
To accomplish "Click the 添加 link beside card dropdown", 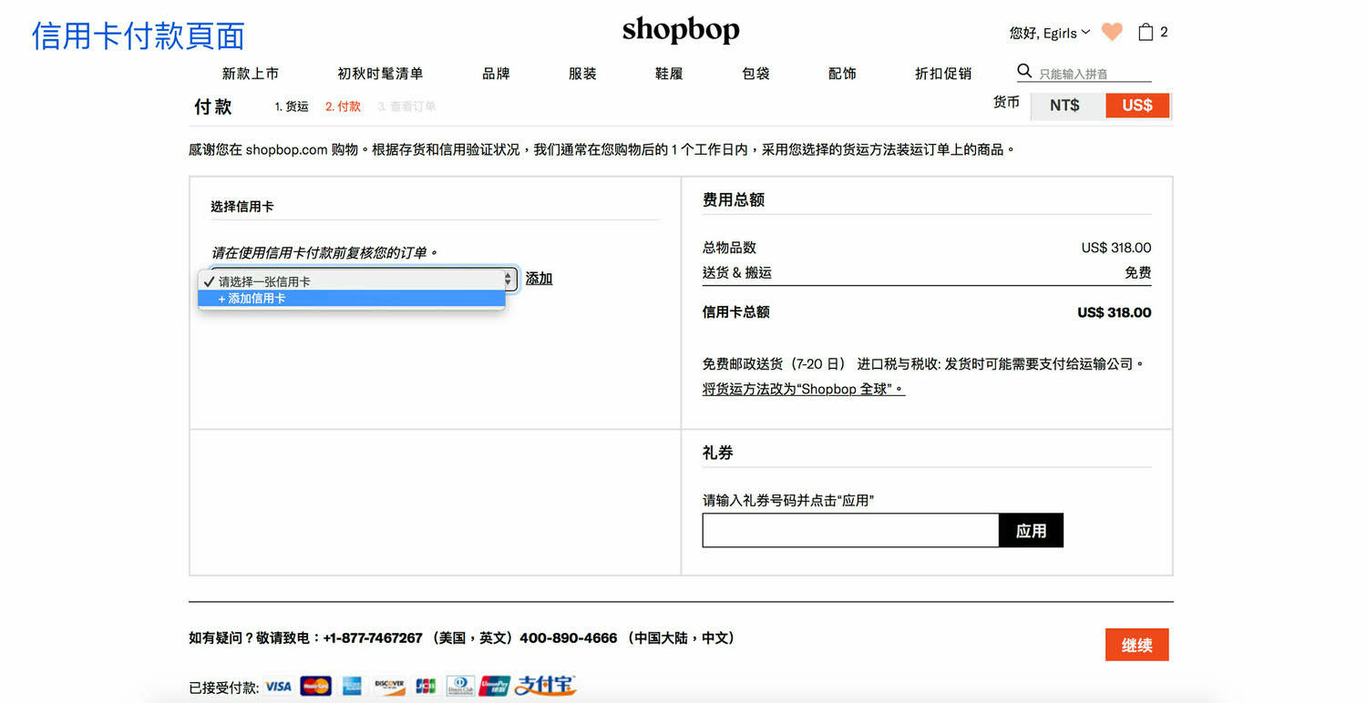I will coord(539,279).
